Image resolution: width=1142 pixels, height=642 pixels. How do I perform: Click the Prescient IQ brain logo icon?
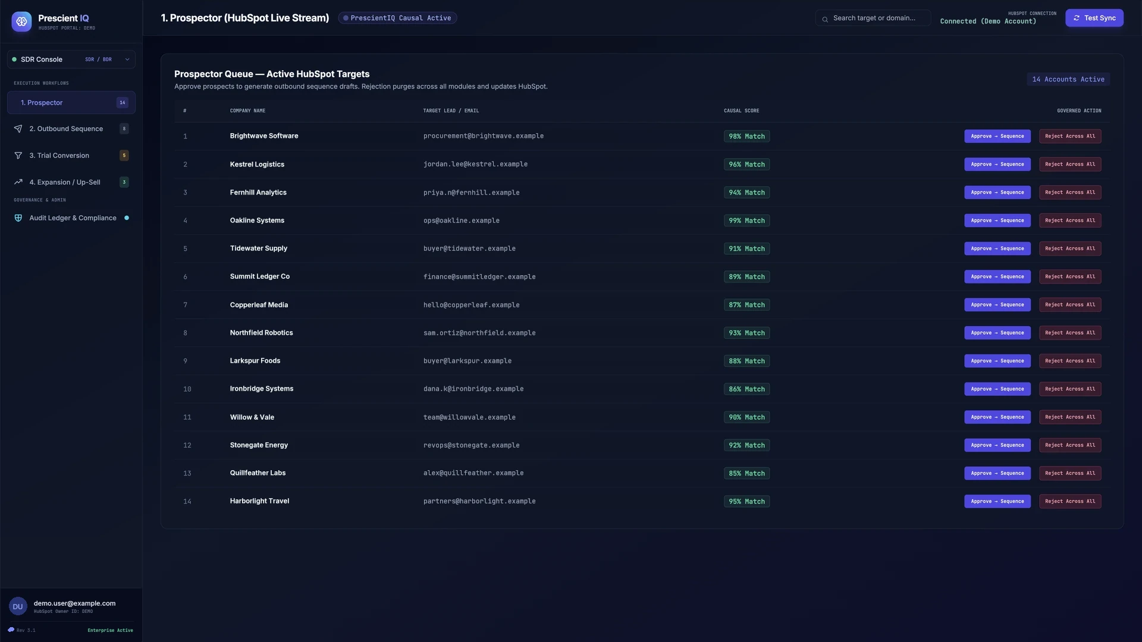21,21
